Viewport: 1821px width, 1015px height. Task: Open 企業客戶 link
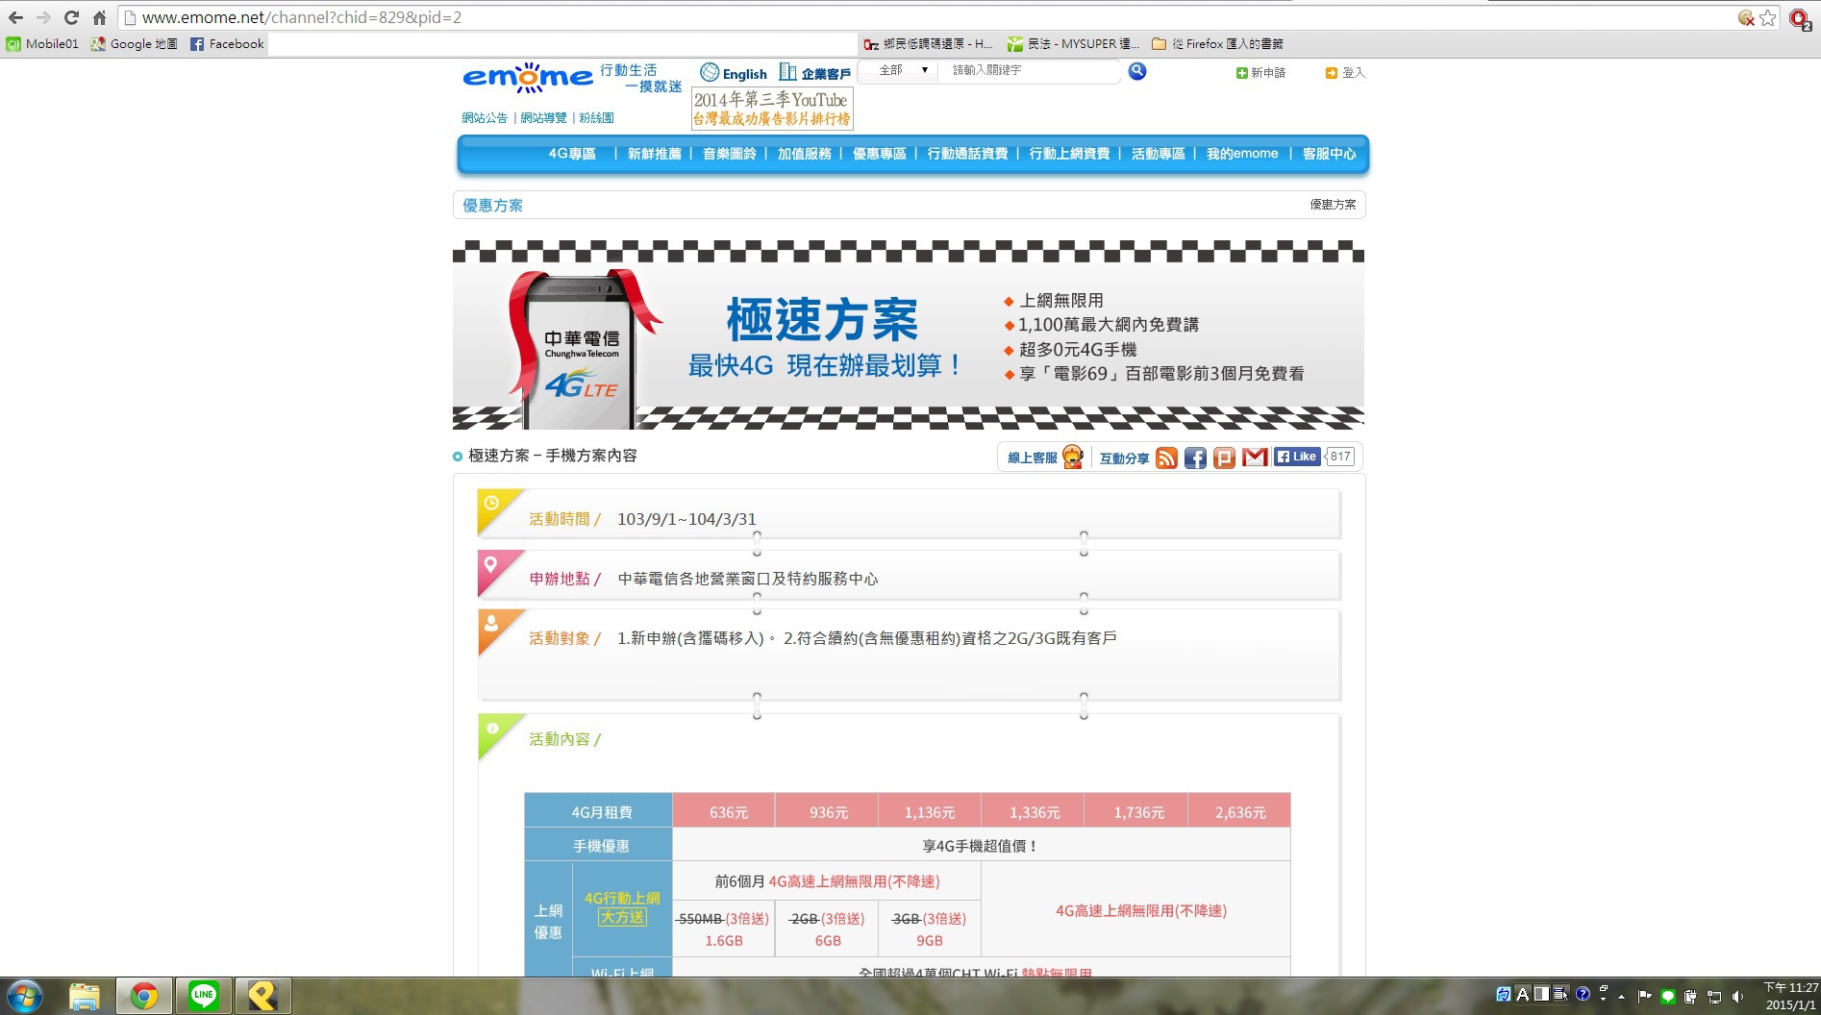coord(815,73)
